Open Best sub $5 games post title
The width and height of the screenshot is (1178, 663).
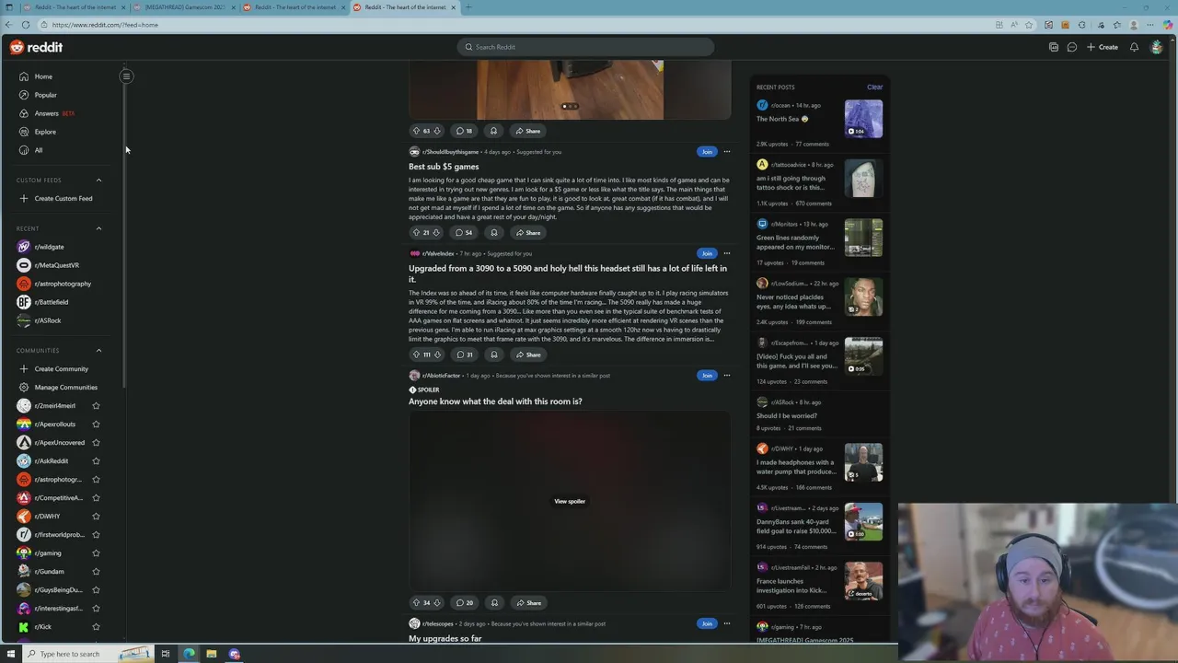[x=444, y=167]
